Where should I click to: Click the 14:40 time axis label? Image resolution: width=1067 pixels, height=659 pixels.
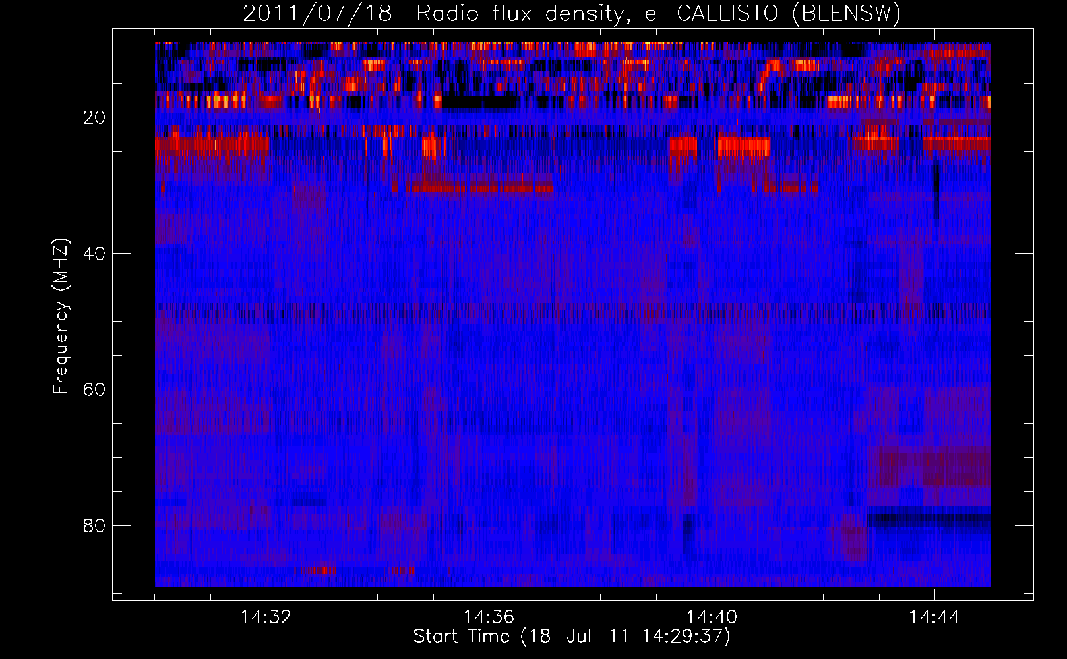point(712,617)
